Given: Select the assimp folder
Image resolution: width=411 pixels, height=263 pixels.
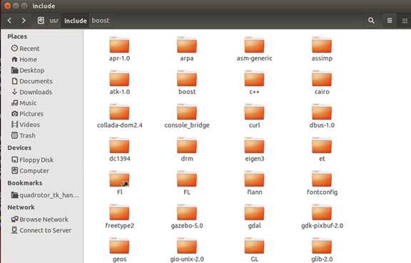Looking at the screenshot, I should (322, 49).
